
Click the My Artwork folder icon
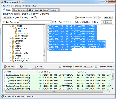point(16,36)
